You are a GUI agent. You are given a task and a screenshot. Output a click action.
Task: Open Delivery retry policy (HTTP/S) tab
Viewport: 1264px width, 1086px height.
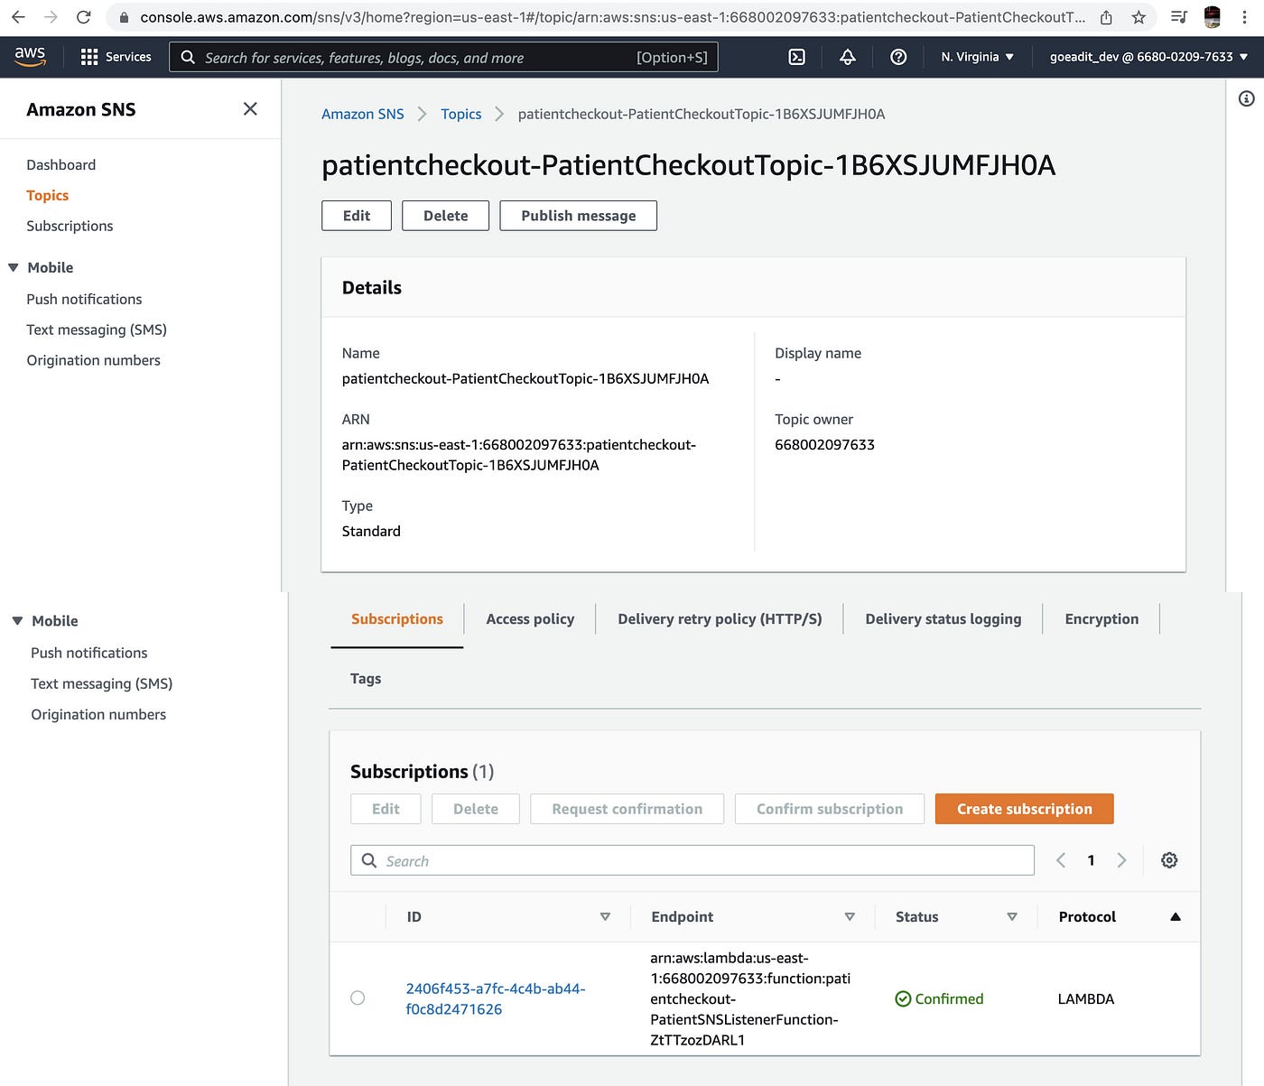point(720,619)
